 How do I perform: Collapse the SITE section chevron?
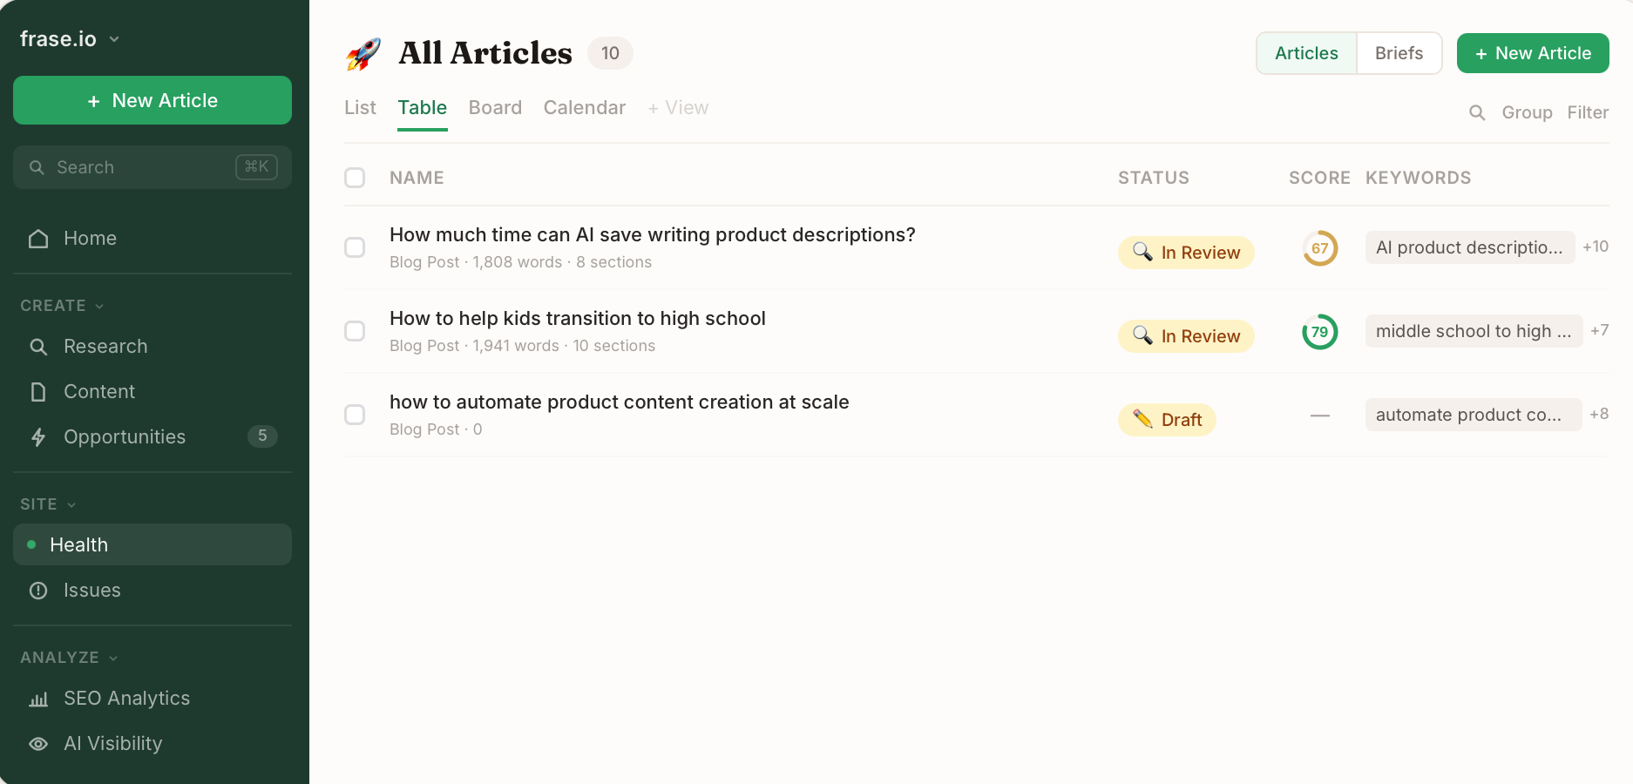click(72, 504)
